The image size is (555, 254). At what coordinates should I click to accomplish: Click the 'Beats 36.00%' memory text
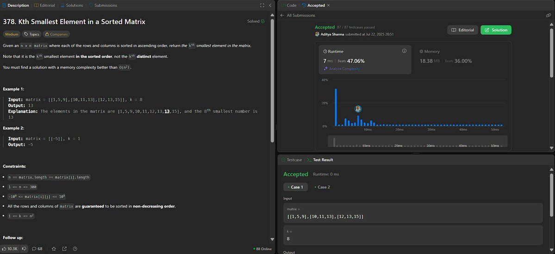(458, 61)
